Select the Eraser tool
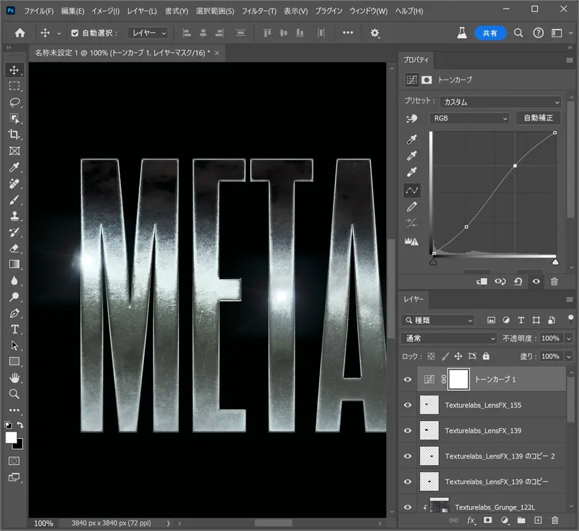This screenshot has width=579, height=531. point(14,249)
